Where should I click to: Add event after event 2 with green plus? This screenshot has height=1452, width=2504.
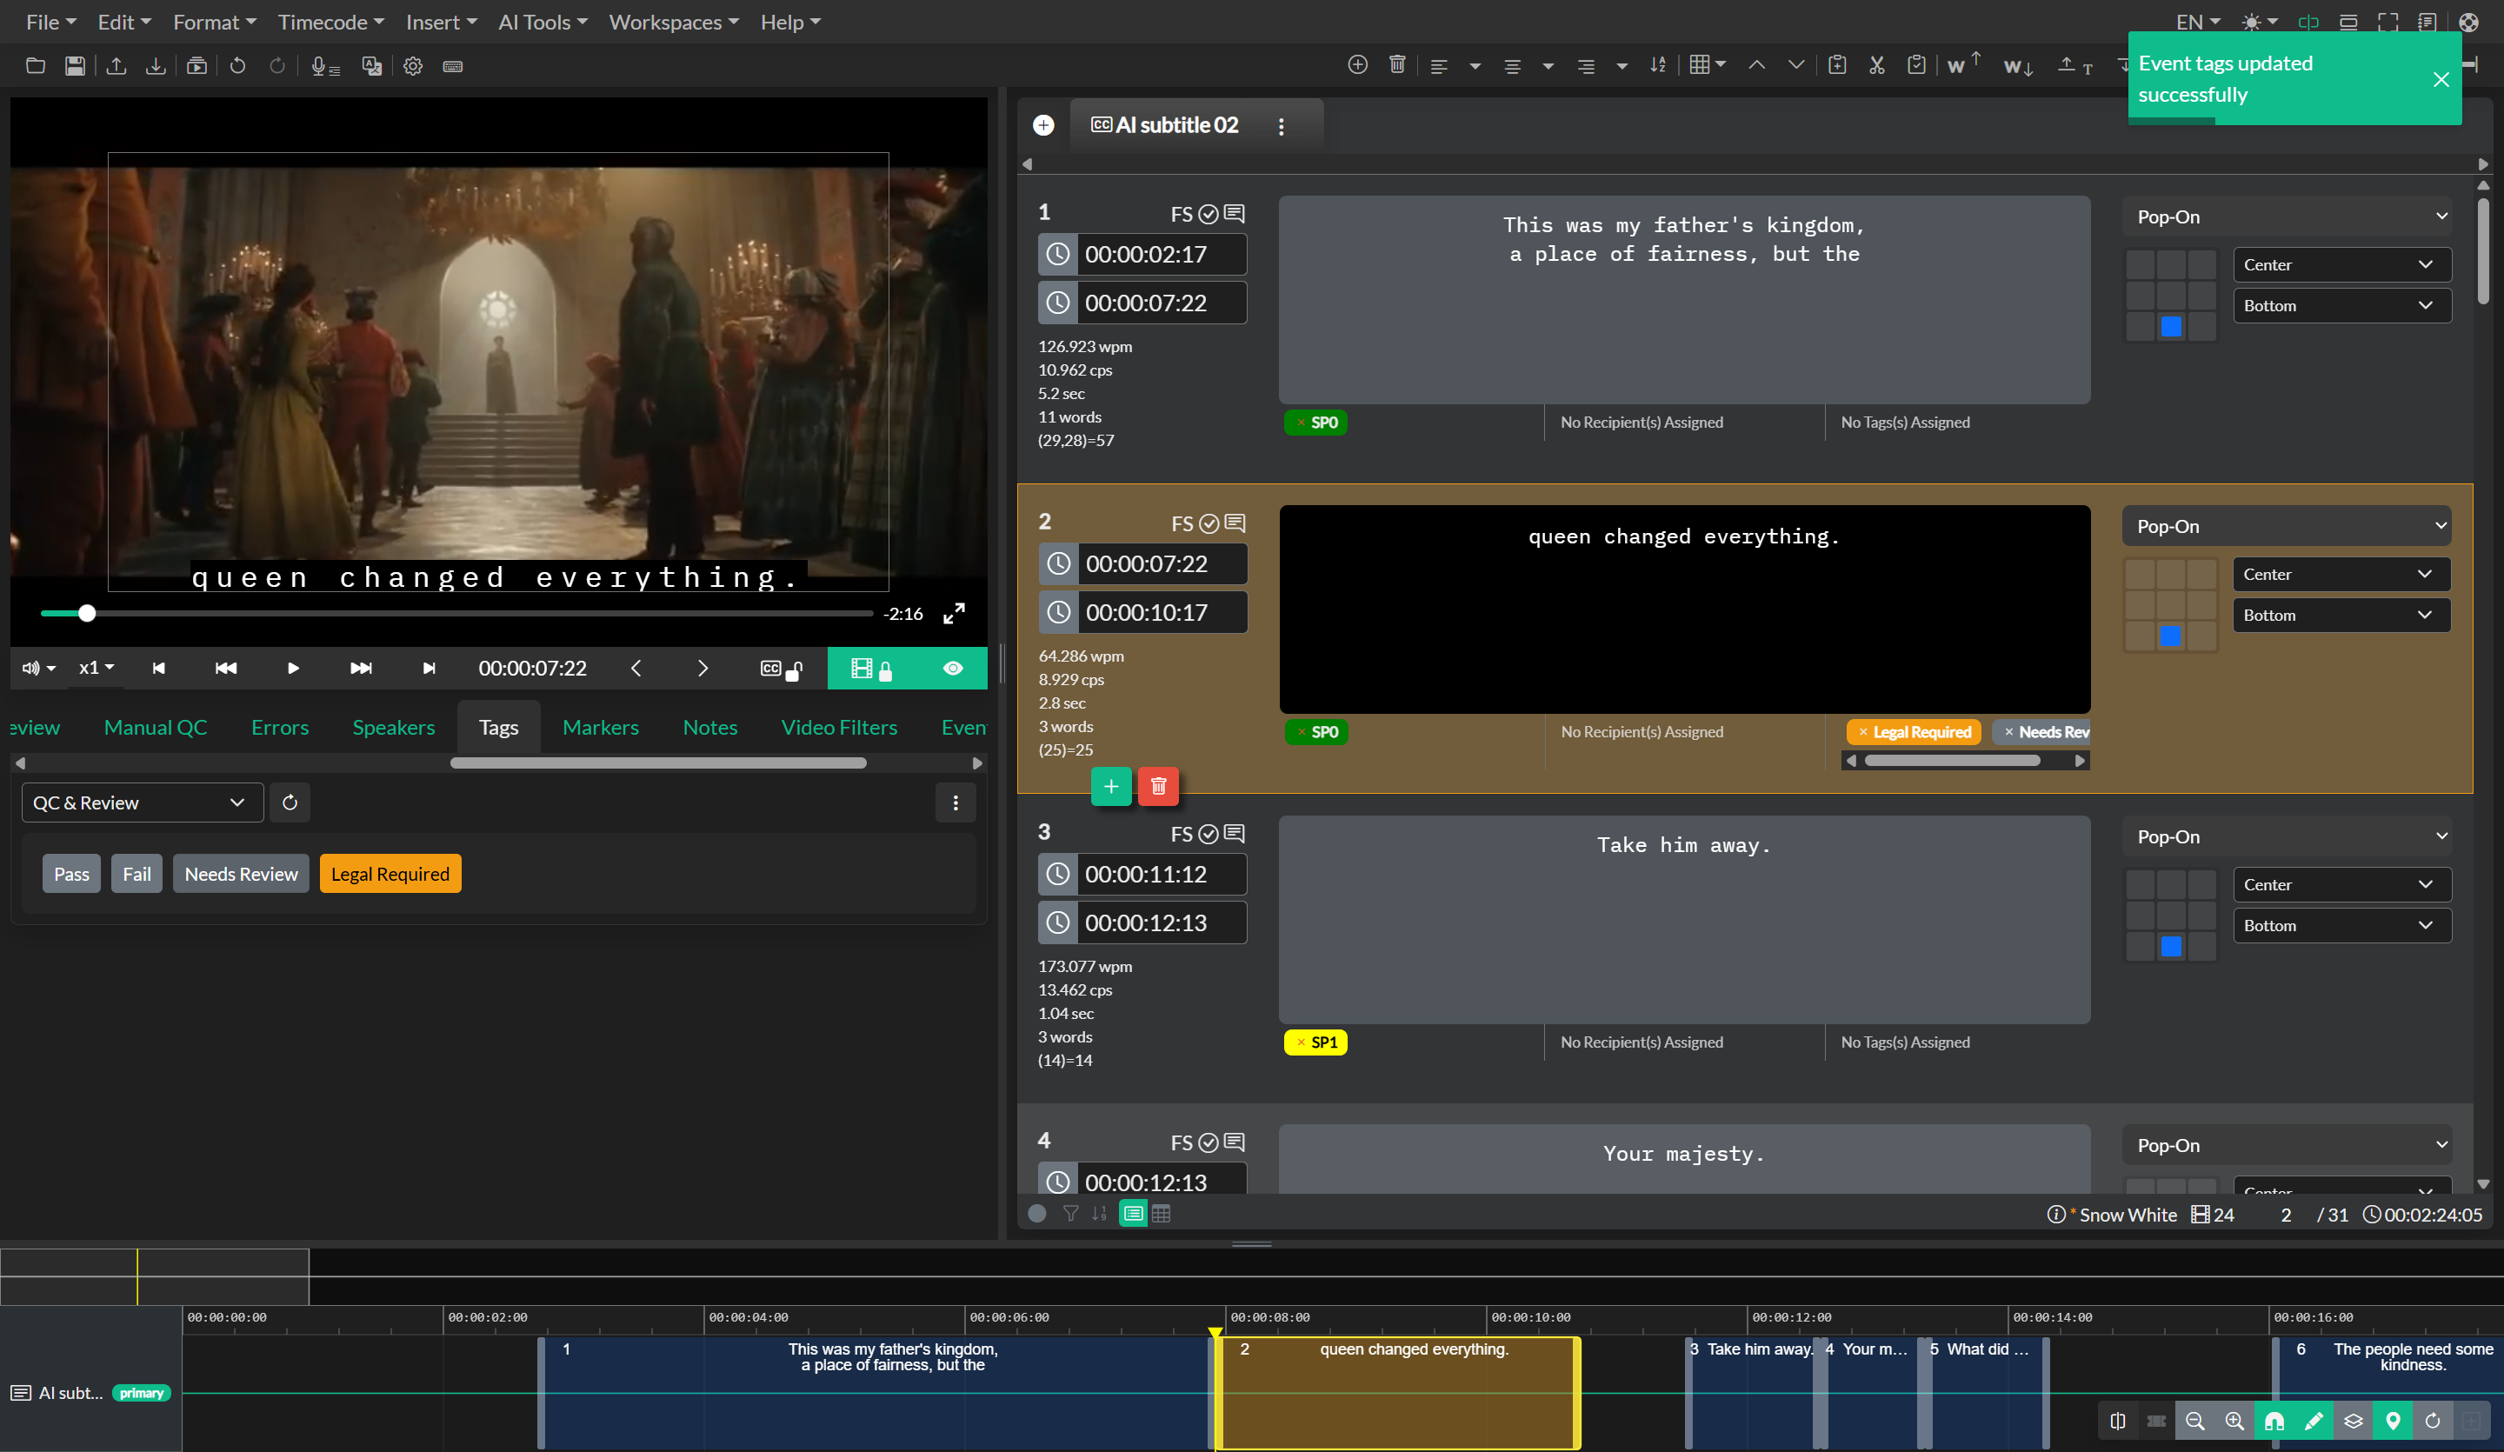pos(1111,786)
